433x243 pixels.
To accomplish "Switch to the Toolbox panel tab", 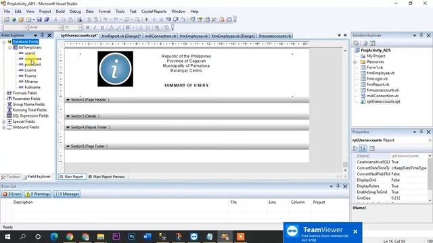I will (11, 177).
